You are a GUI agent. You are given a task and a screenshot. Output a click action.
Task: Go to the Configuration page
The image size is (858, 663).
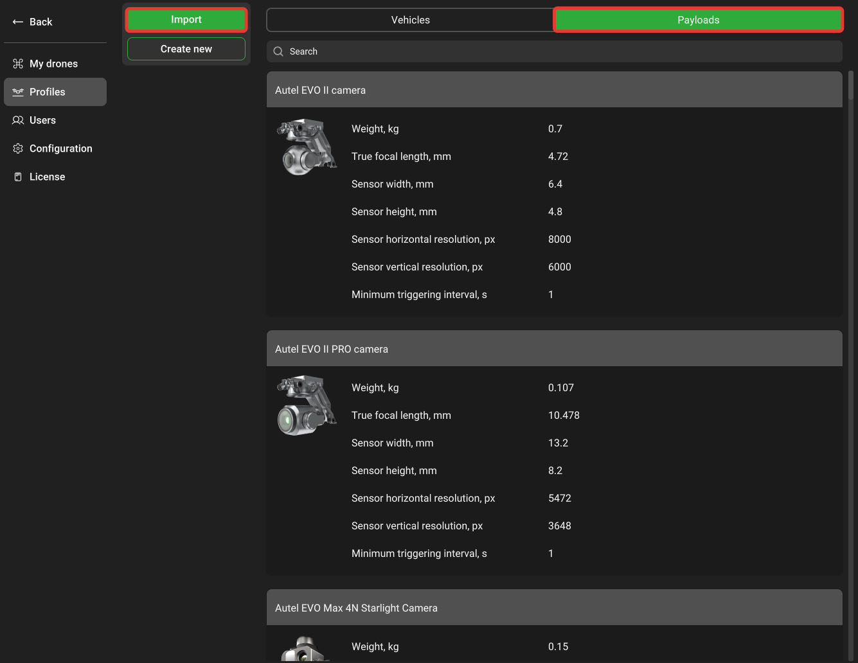(55, 148)
